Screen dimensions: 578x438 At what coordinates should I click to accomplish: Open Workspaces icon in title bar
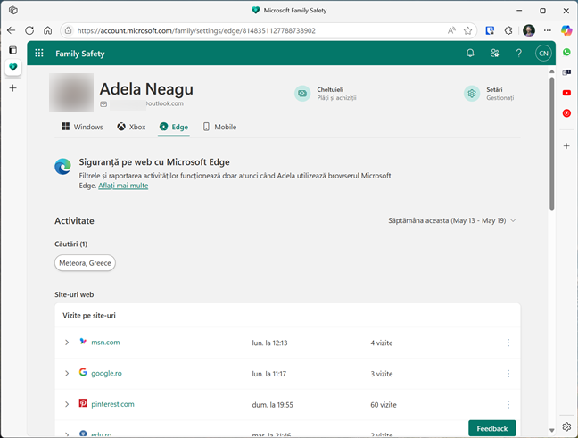click(x=13, y=11)
